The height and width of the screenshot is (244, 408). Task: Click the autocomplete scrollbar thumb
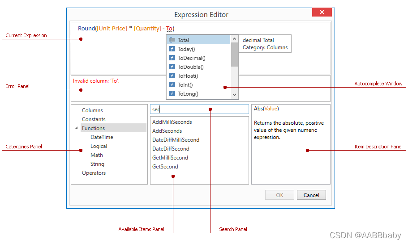tap(234, 55)
